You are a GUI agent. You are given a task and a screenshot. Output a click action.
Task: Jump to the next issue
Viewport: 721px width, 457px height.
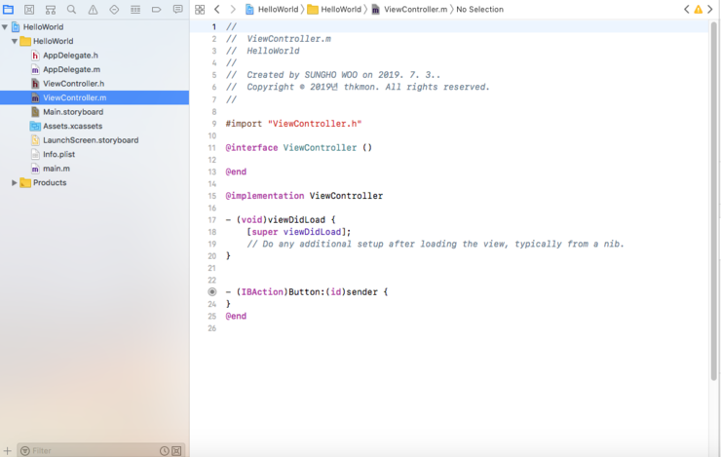[710, 9]
